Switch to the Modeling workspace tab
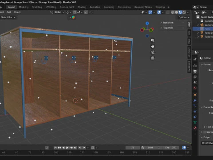 click(24, 7)
